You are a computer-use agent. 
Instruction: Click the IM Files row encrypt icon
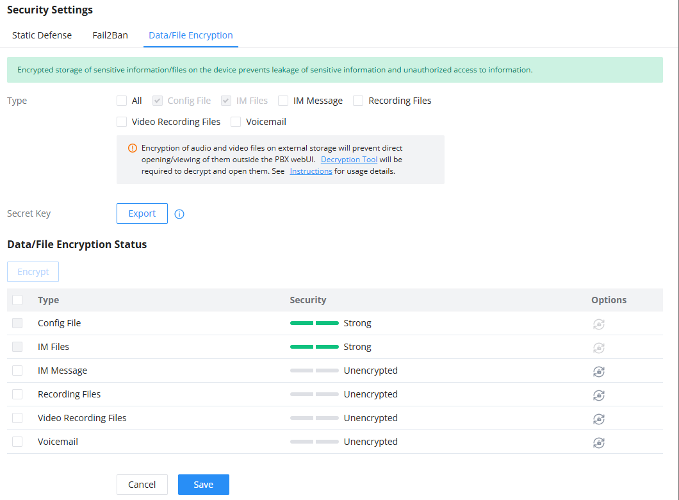(x=598, y=348)
